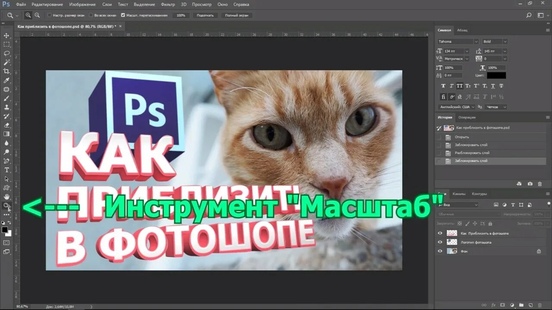This screenshot has height=310, width=552.
Task: Open the 'Слои' menu
Action: [x=107, y=4]
